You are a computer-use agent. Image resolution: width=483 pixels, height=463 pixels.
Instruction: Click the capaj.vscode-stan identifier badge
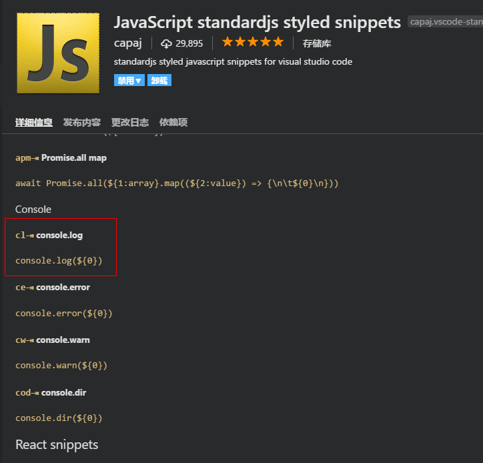click(x=445, y=21)
